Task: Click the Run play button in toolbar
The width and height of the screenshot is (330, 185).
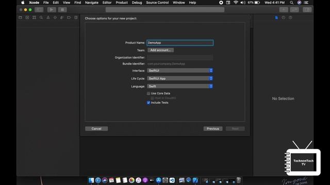Action: pos(52,10)
